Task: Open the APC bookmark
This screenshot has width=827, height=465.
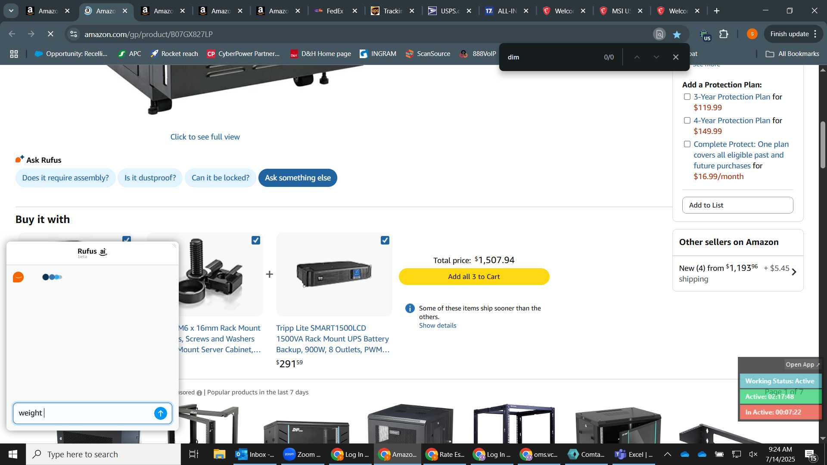Action: coord(130,54)
